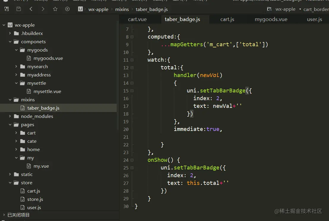The image size is (329, 221).
Task: Switch to the cart.vue tab
Action: pyautogui.click(x=137, y=19)
